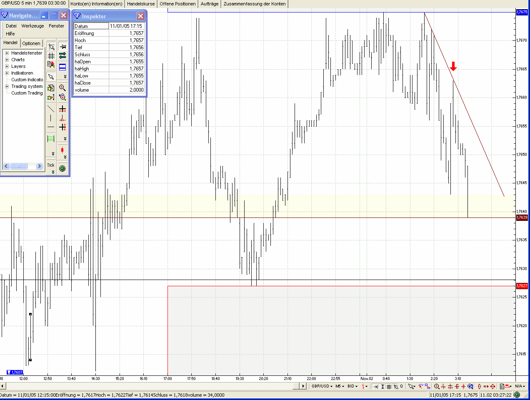Open the properties sheet icon in Navigator
This screenshot has width=530, height=400.
(x=51, y=88)
